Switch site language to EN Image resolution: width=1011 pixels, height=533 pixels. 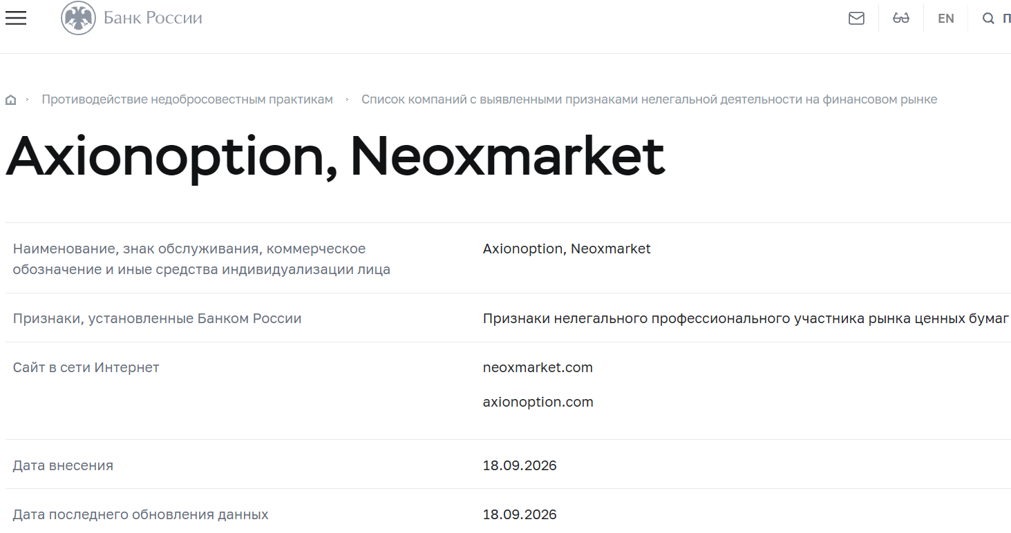tap(945, 19)
